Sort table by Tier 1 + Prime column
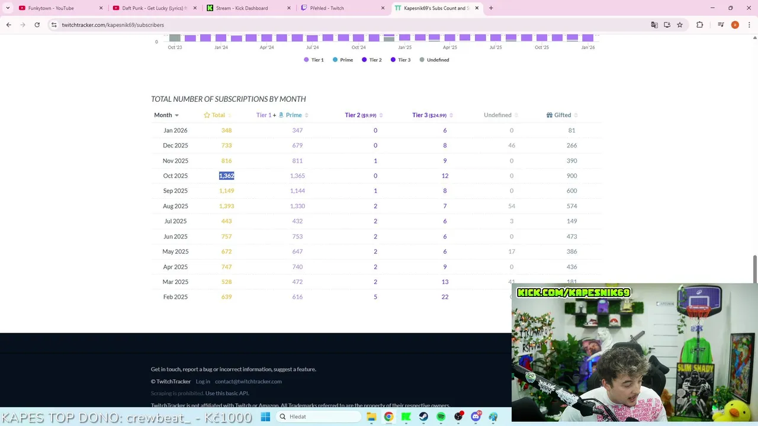 [282, 115]
